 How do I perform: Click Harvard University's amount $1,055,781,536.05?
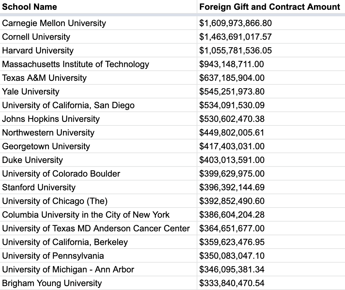coord(236,51)
